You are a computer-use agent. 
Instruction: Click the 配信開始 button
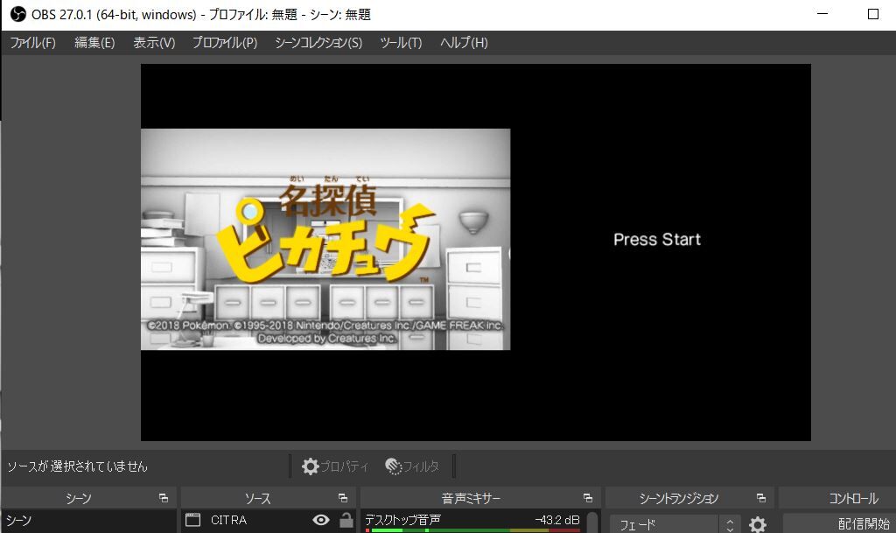[x=839, y=523]
